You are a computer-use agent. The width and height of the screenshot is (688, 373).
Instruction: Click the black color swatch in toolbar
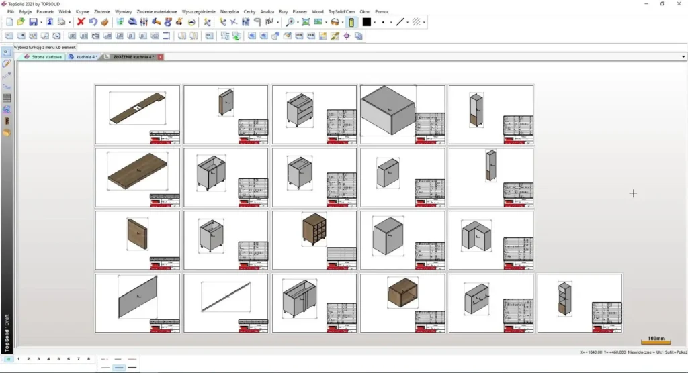tap(367, 22)
